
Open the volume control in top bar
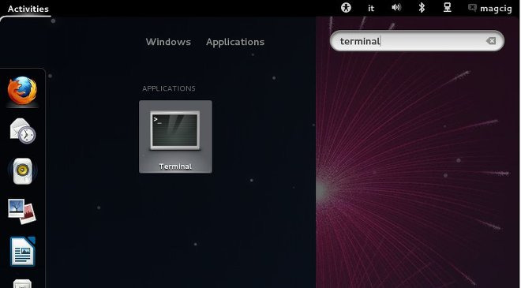396,8
